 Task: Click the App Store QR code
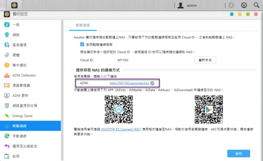click(x=119, y=110)
